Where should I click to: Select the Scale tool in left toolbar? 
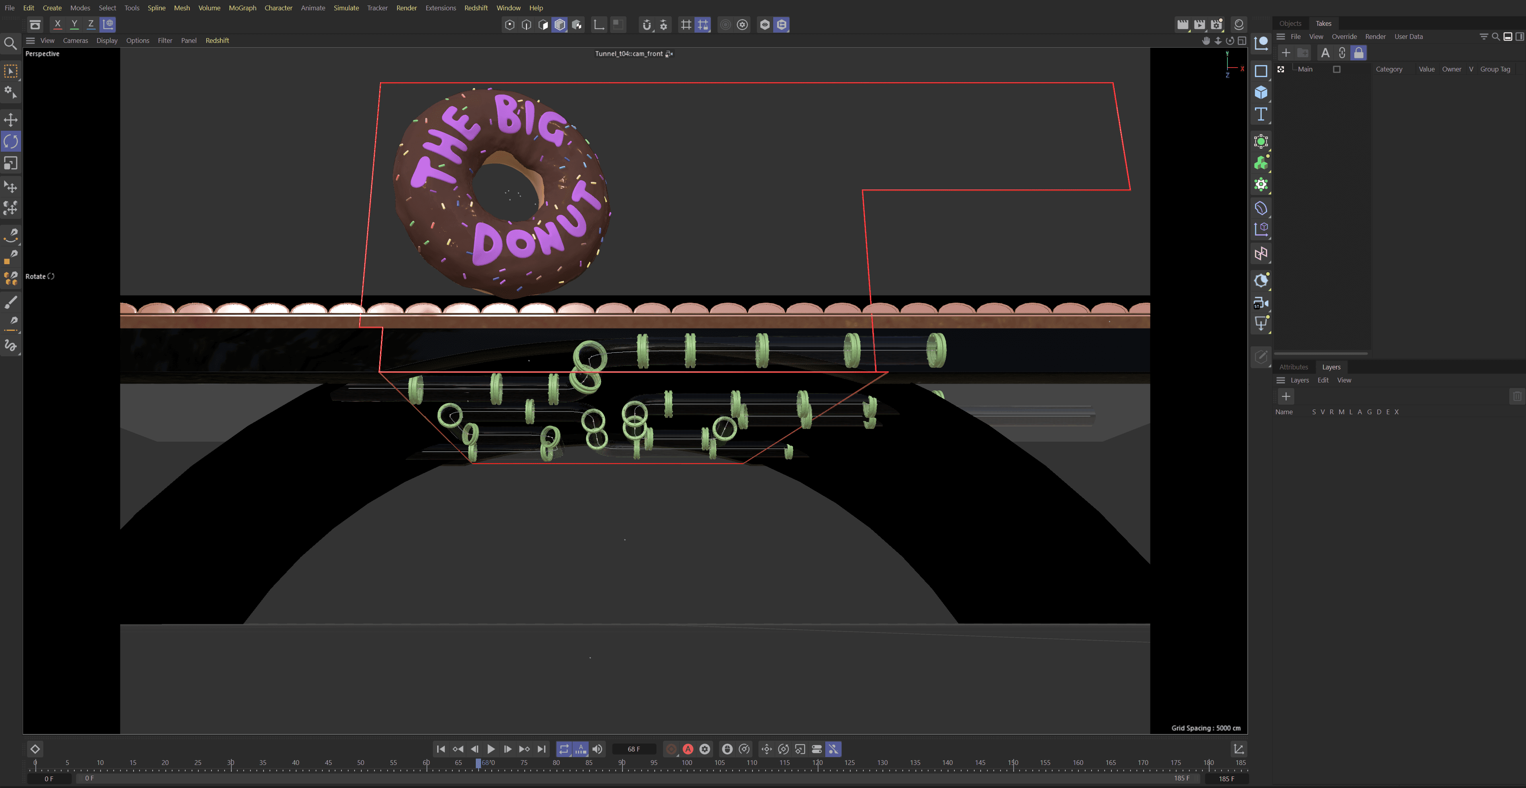pyautogui.click(x=11, y=163)
